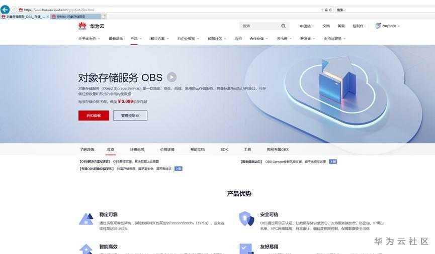
Task: Open a new browser tab
Action: 103,17
